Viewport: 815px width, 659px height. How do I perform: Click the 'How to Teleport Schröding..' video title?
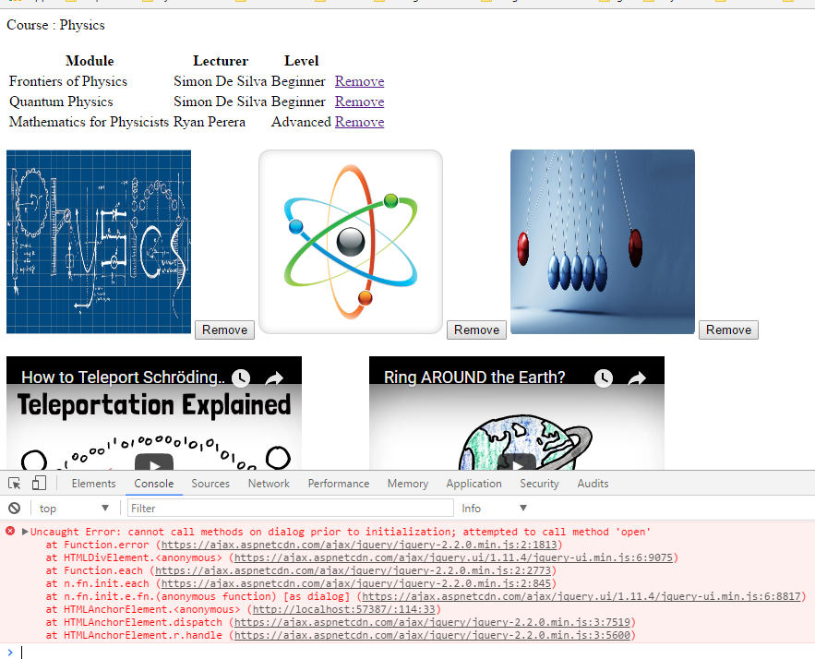[123, 377]
